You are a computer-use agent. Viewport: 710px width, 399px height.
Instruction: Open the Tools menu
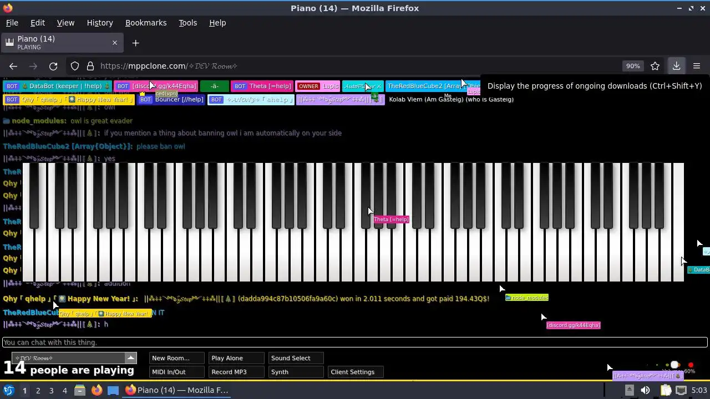click(x=187, y=23)
